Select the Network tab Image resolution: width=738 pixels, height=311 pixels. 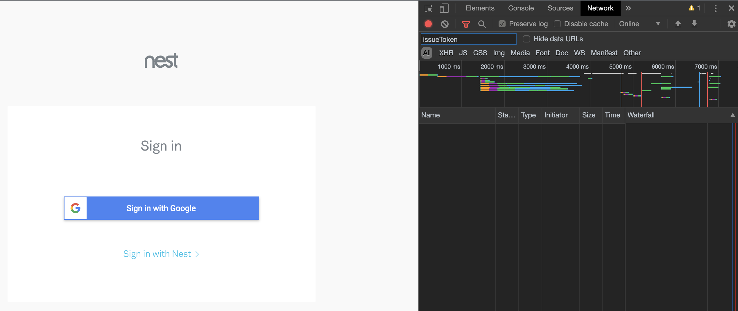pos(600,8)
